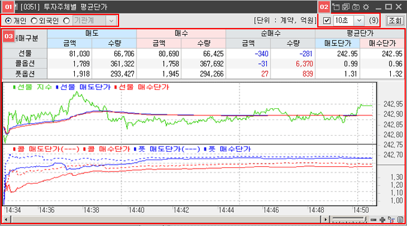Click the data list icon at chart bottom
Screen dimensions: 407x226
coord(400,220)
